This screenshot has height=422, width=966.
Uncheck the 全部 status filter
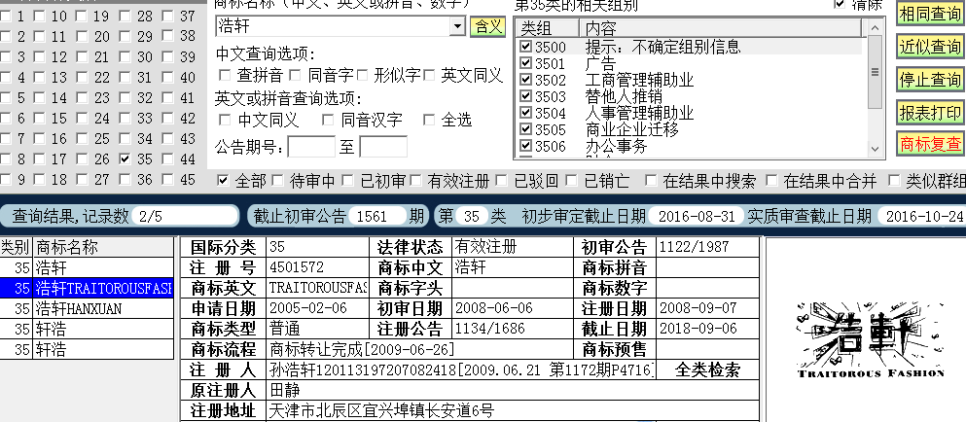pos(223,181)
